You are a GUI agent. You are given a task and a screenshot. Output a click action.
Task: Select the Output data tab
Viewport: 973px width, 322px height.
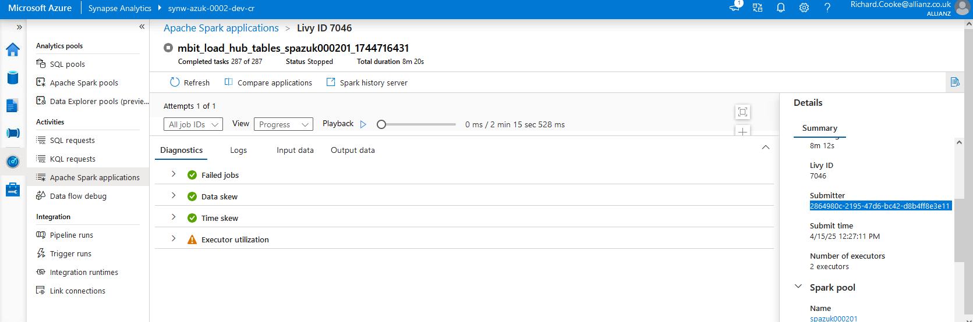point(353,150)
